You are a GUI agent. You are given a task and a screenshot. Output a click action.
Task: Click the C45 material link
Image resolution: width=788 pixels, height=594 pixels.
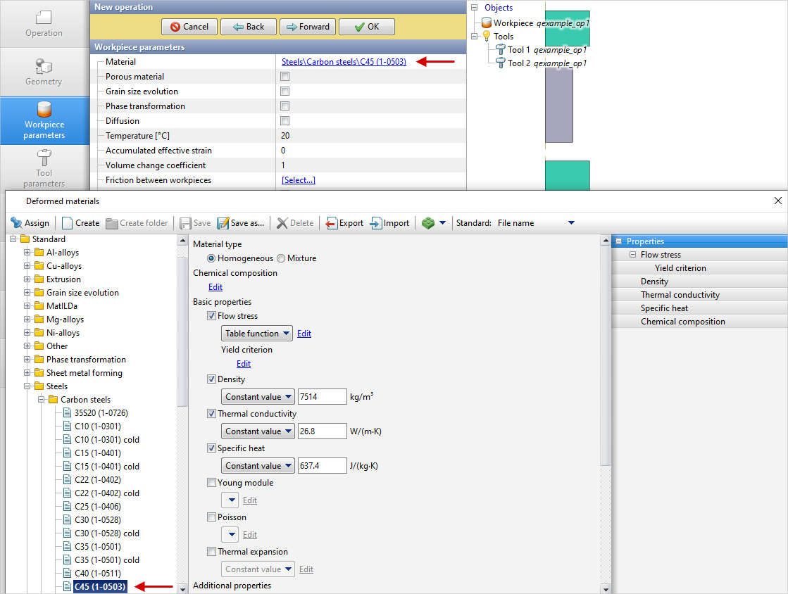pos(344,62)
